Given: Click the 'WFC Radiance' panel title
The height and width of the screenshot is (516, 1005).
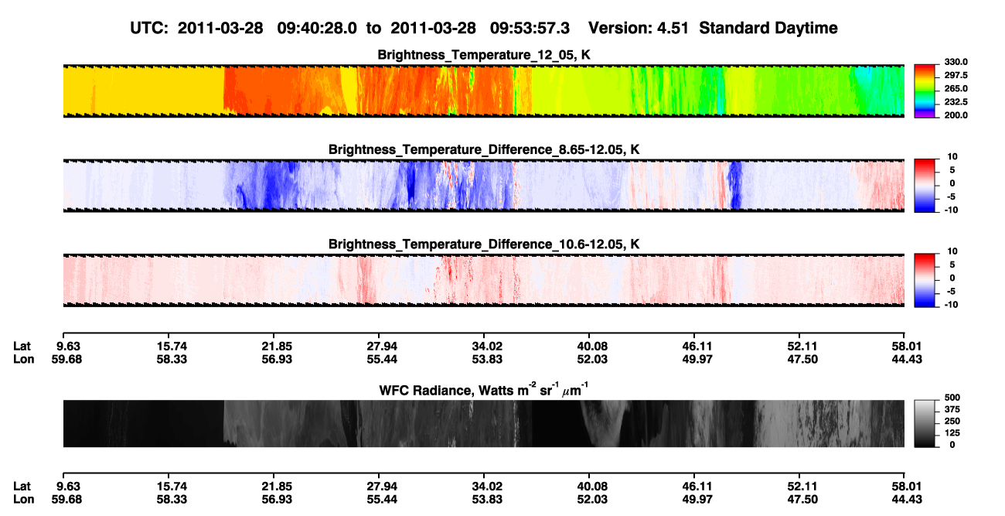Looking at the screenshot, I should click(x=484, y=390).
